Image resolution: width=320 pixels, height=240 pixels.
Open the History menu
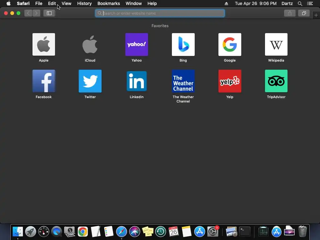(x=84, y=3)
